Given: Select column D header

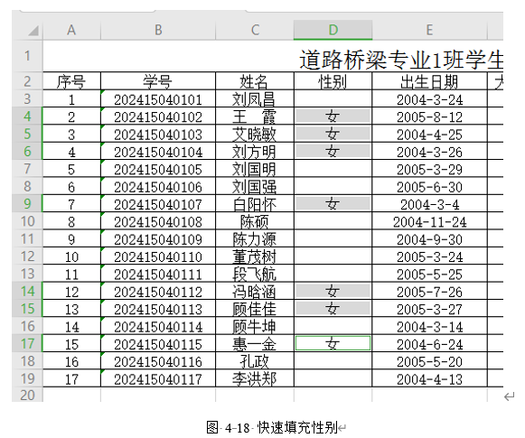Looking at the screenshot, I should pyautogui.click(x=333, y=30).
